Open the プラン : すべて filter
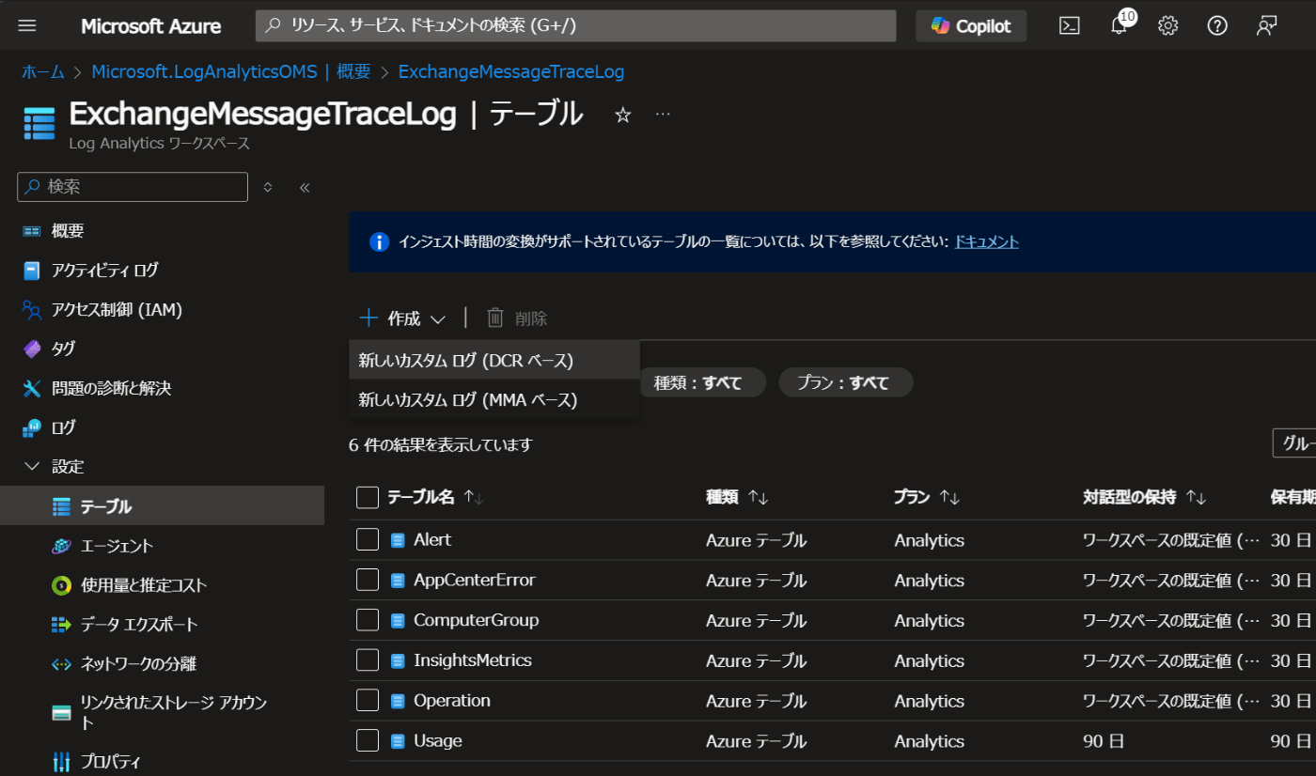Viewport: 1316px width, 776px height. tap(846, 382)
